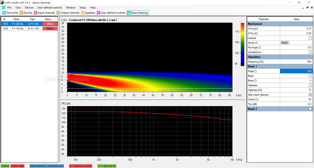Click the READ sensor button
Screen dimensions: 314x168
285,43
